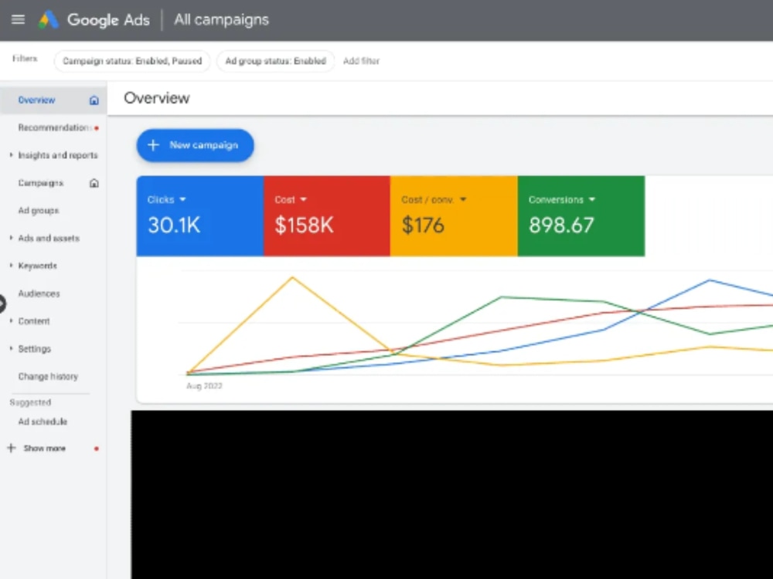Click the Suggested heading in sidebar

coord(30,403)
